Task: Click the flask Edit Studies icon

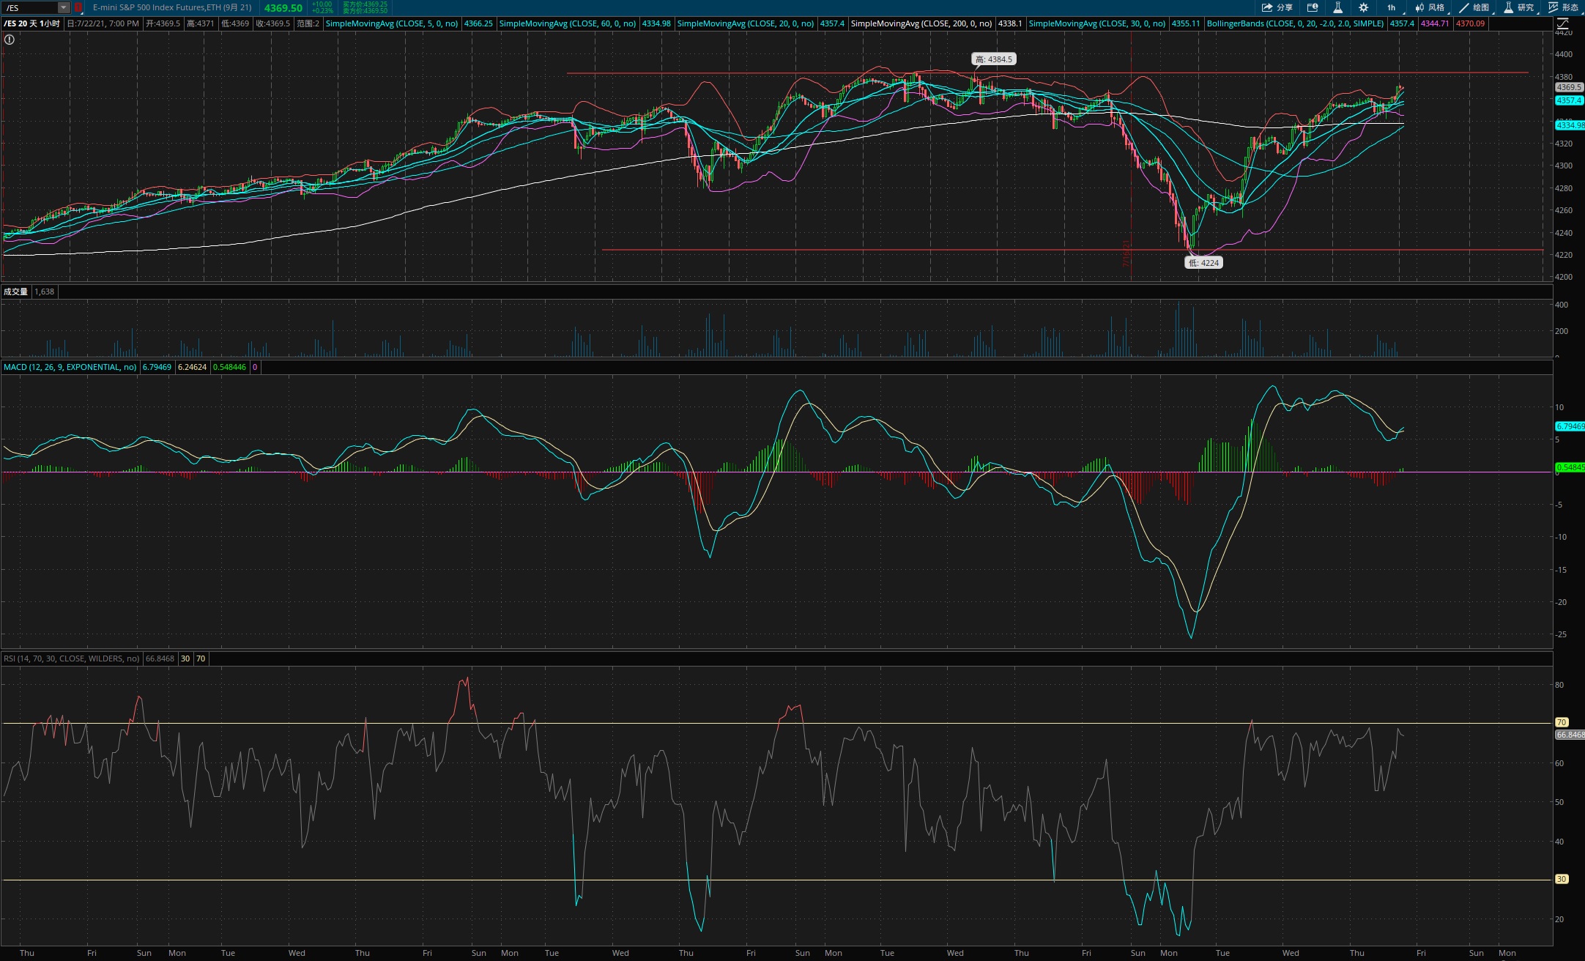Action: [1337, 7]
